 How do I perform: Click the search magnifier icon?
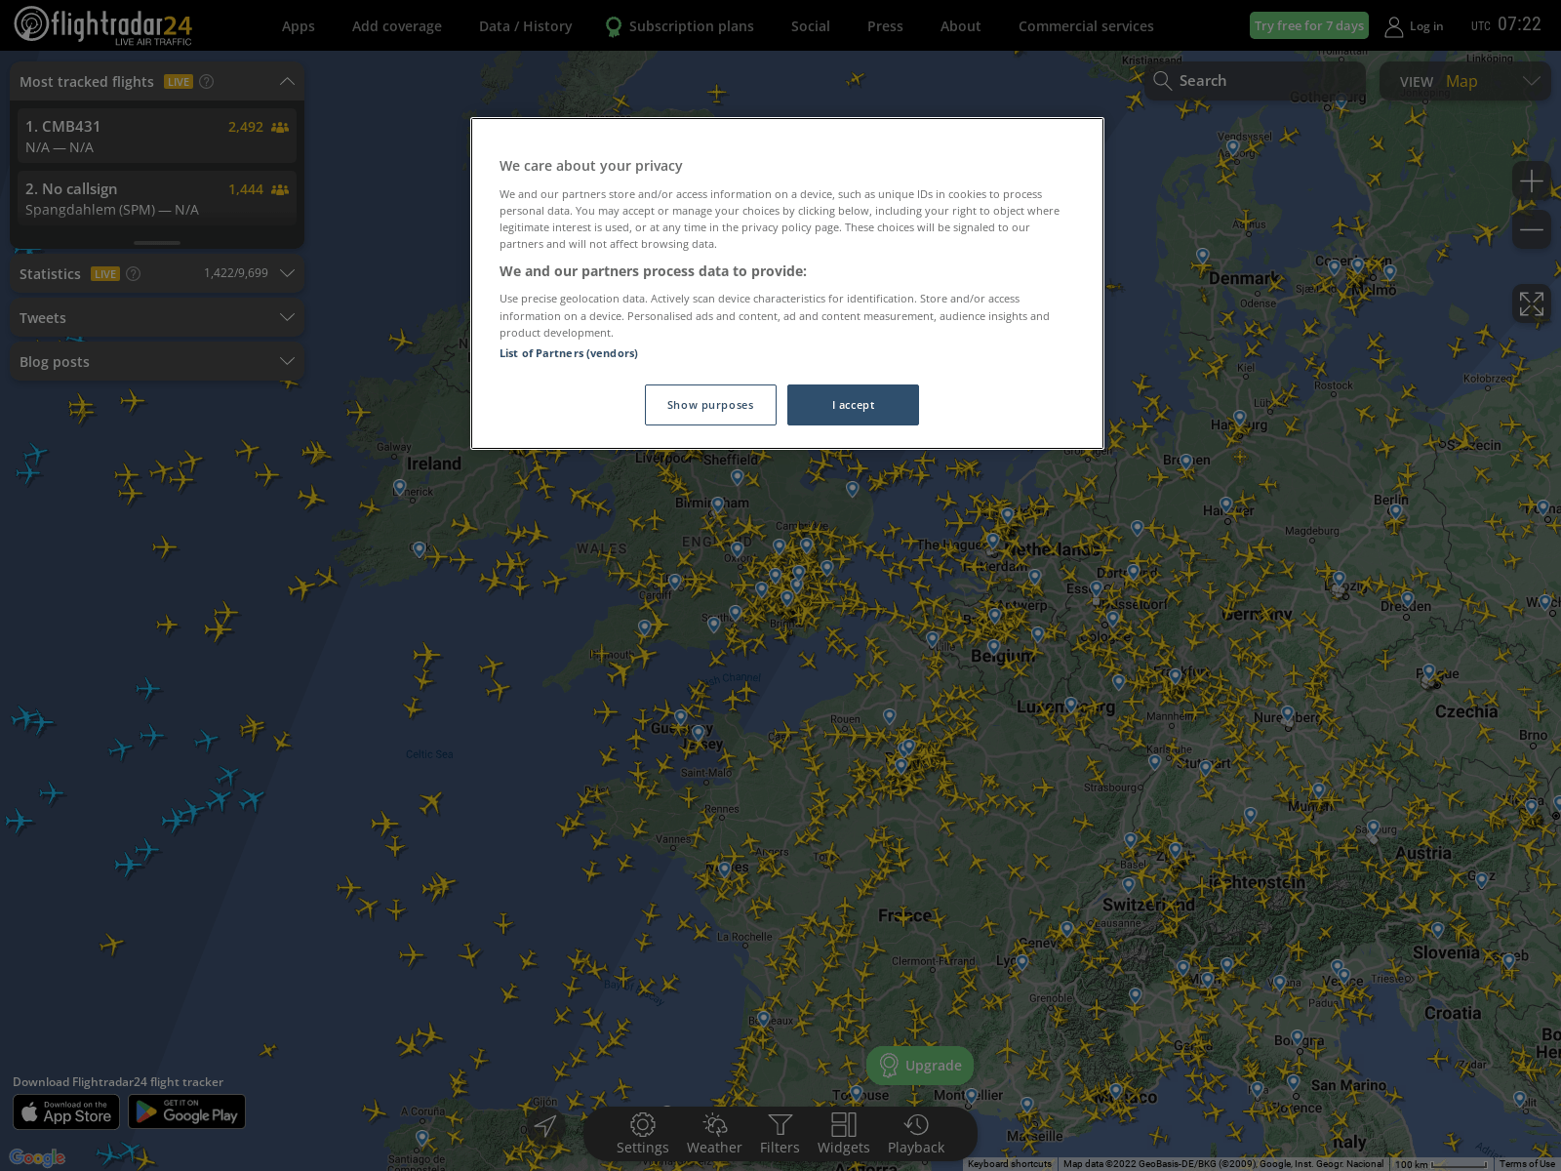[1162, 81]
